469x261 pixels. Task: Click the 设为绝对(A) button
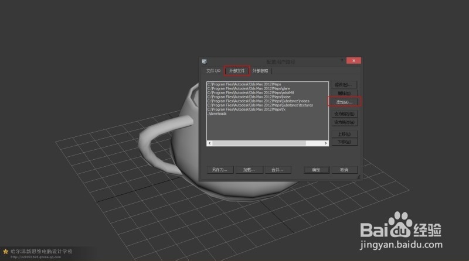tap(344, 122)
